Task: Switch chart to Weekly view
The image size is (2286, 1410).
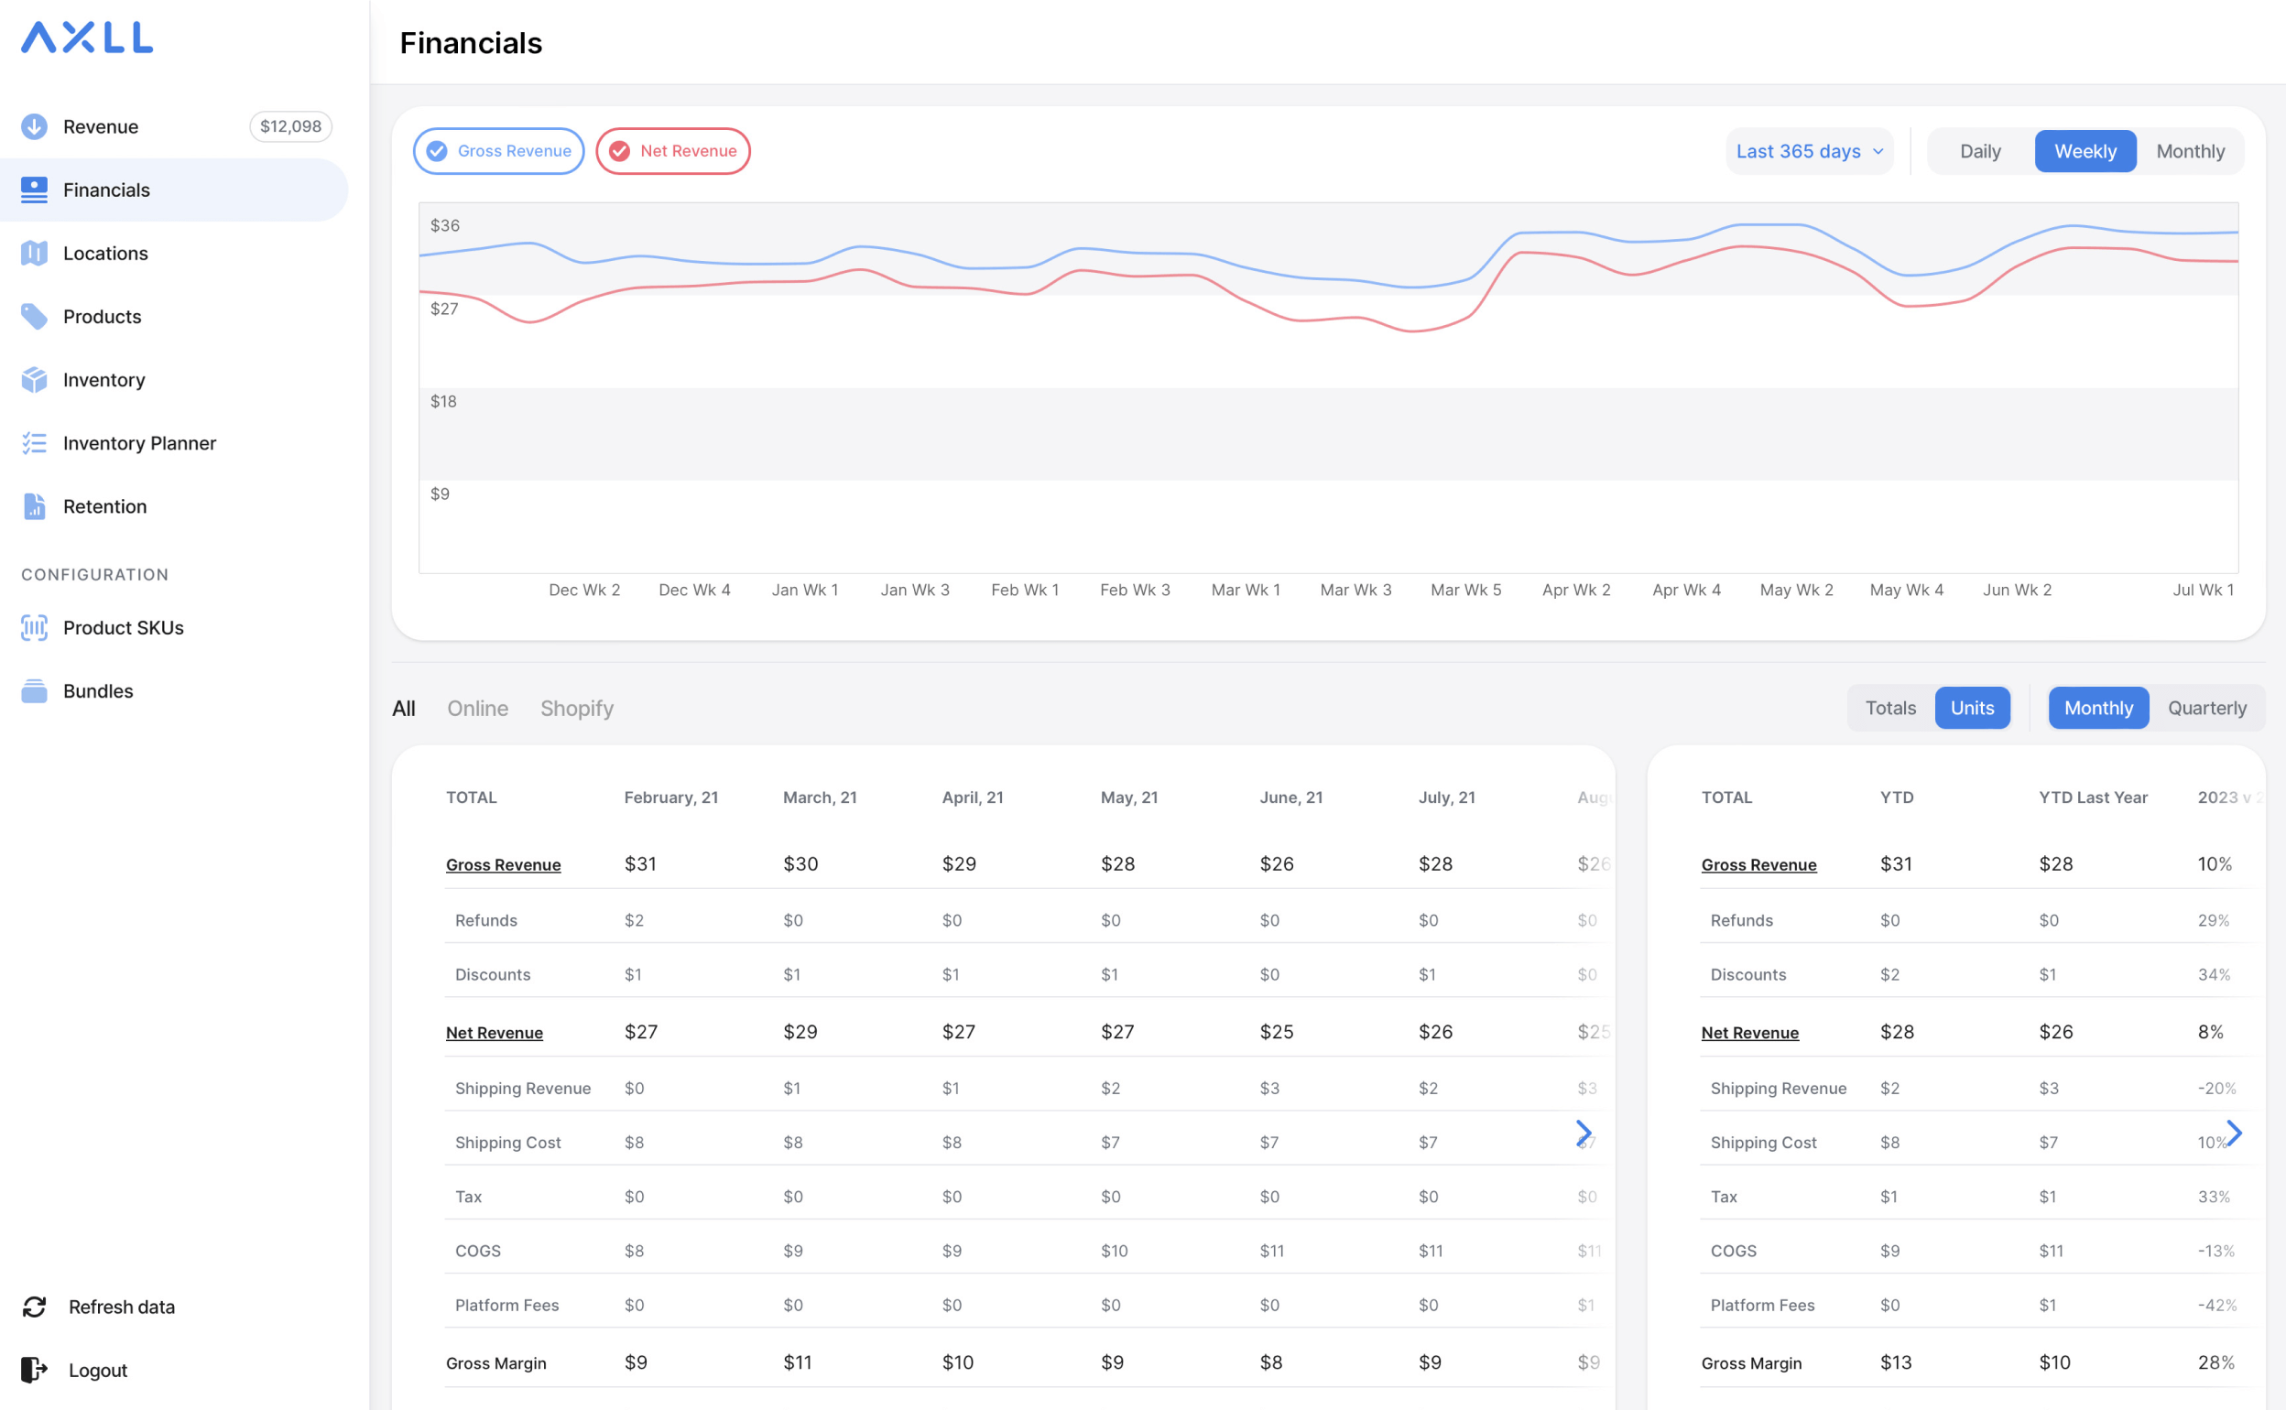Action: tap(2085, 151)
